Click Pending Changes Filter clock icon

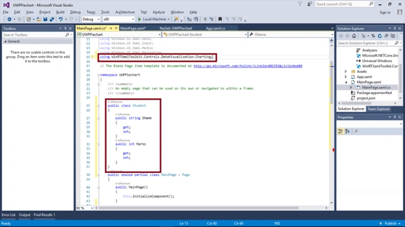tap(363, 36)
